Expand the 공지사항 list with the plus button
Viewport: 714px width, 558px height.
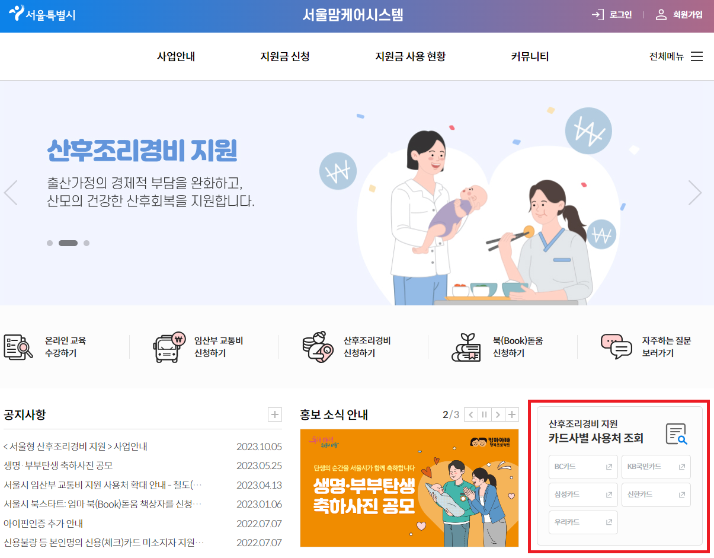274,414
